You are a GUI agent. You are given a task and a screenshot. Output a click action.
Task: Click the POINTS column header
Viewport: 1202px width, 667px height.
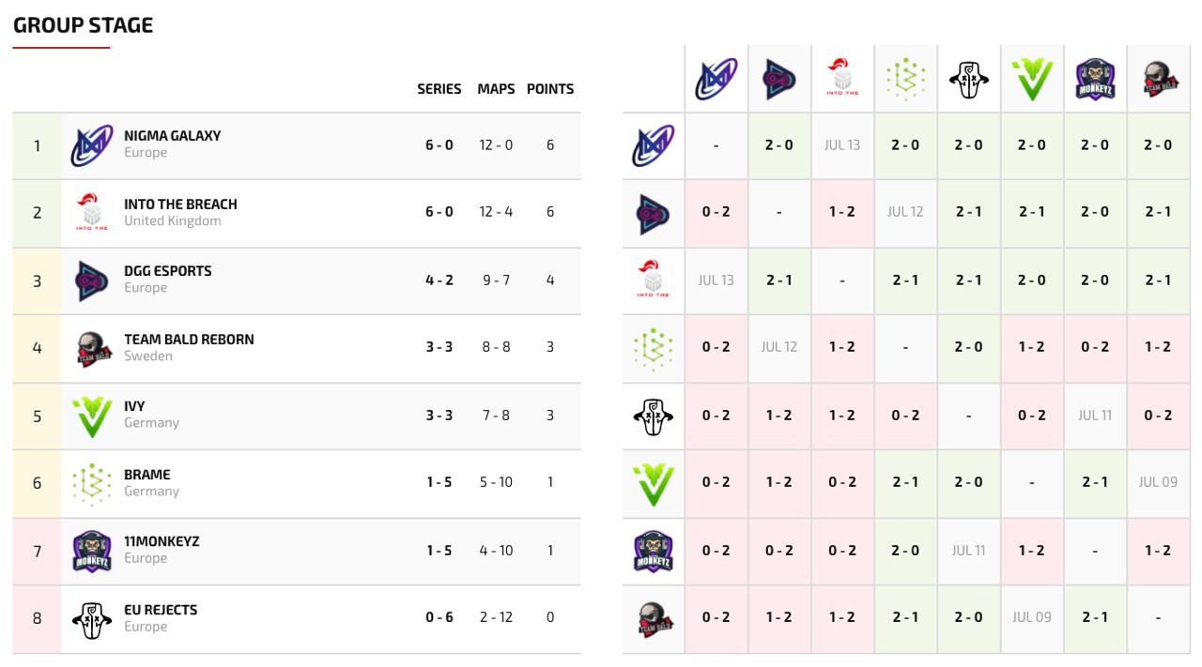(x=550, y=89)
